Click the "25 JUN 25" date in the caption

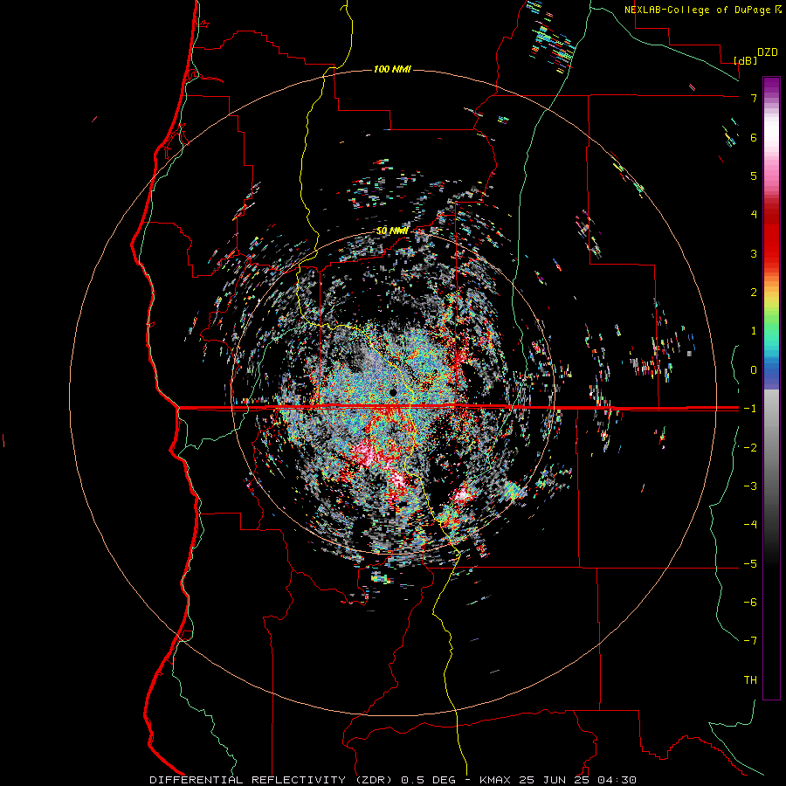(x=553, y=780)
